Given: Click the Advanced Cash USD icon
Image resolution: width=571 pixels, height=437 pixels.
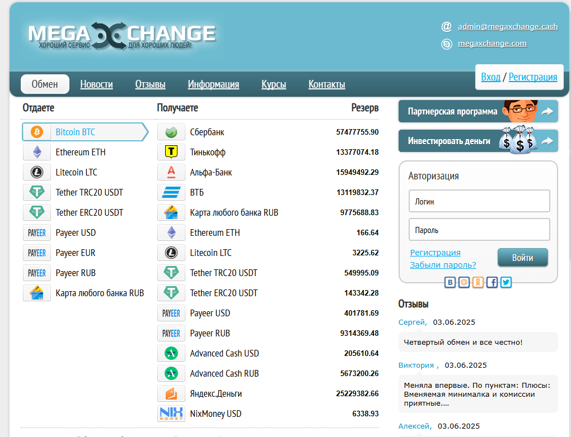Looking at the screenshot, I should pos(171,353).
